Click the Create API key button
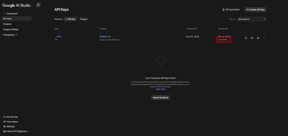Image resolution: width=288 pixels, height=136 pixels. (255, 10)
